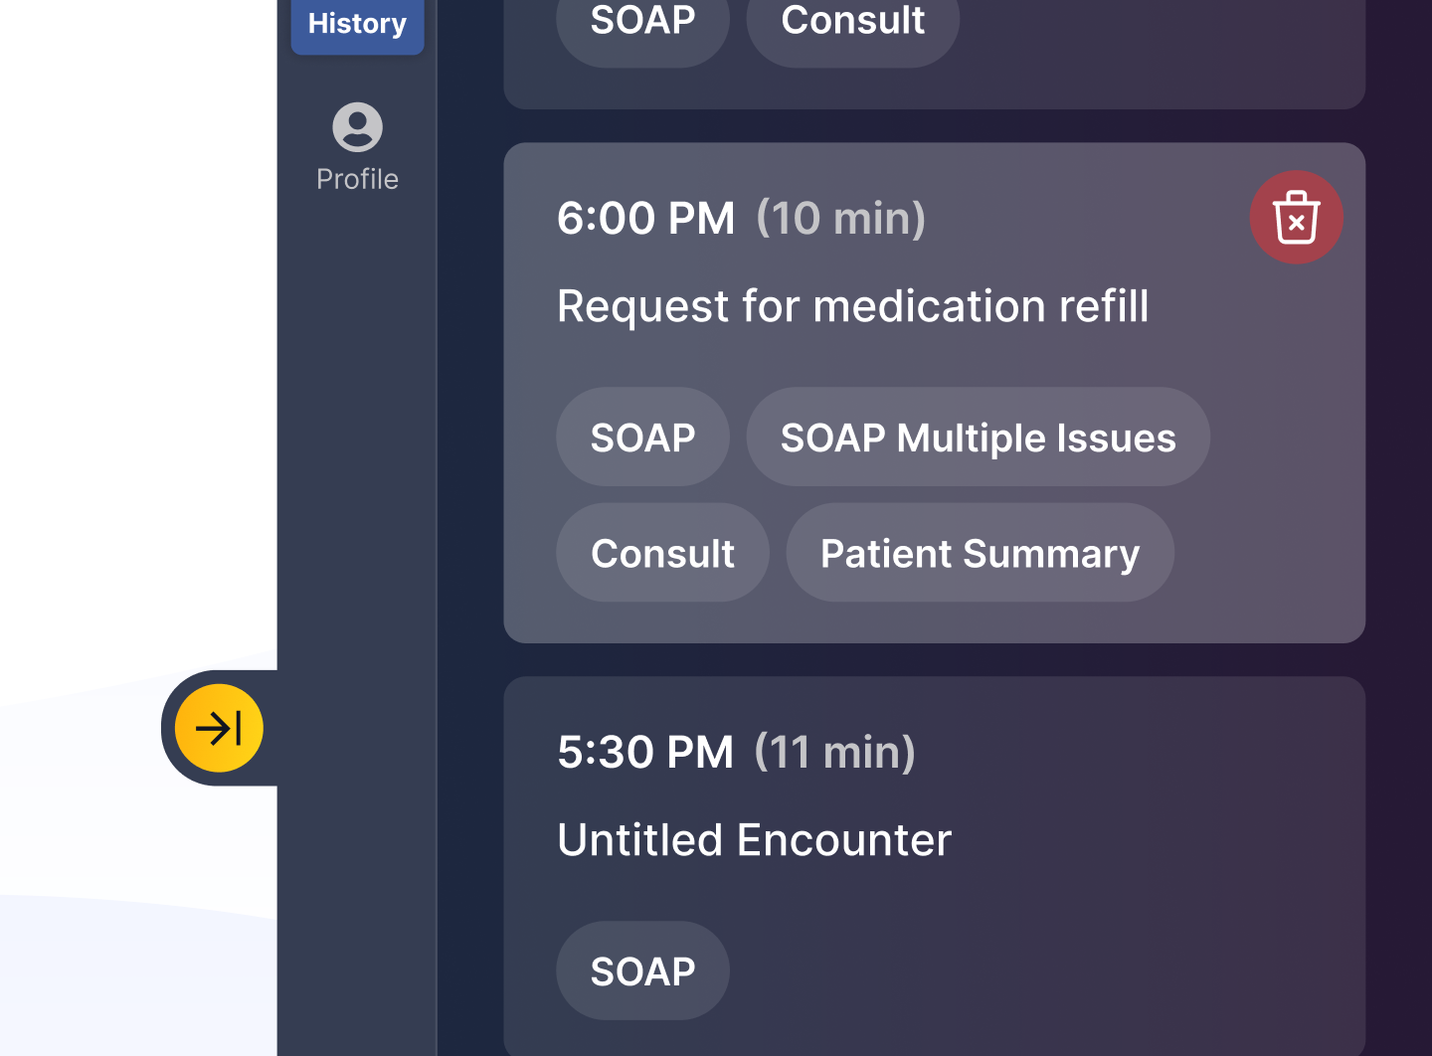1432x1056 pixels.
Task: Click the 6:00 PM encounter time
Action: tap(645, 219)
